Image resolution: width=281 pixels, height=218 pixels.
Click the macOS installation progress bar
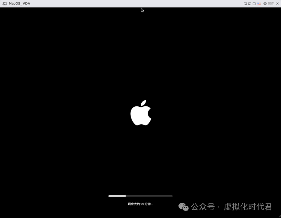tap(140, 196)
